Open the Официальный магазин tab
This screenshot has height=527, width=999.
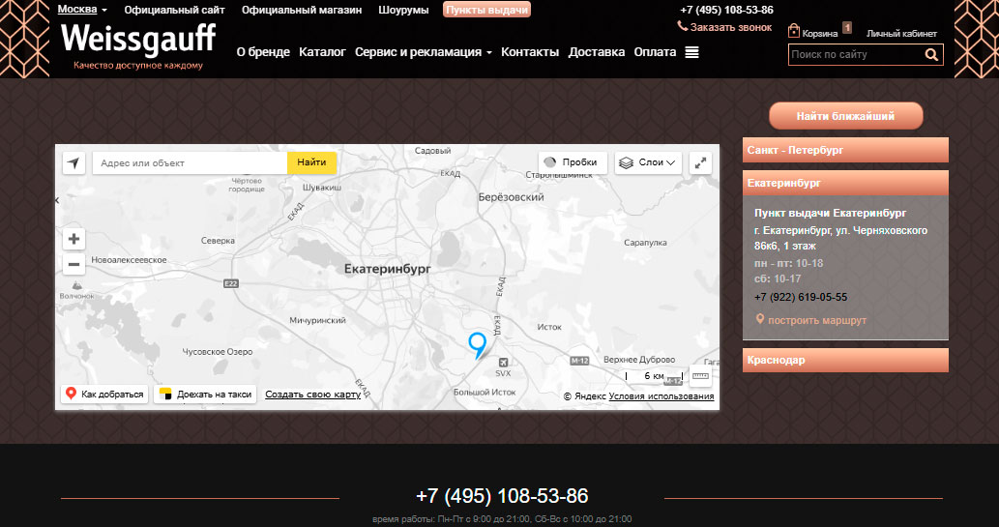click(x=302, y=11)
